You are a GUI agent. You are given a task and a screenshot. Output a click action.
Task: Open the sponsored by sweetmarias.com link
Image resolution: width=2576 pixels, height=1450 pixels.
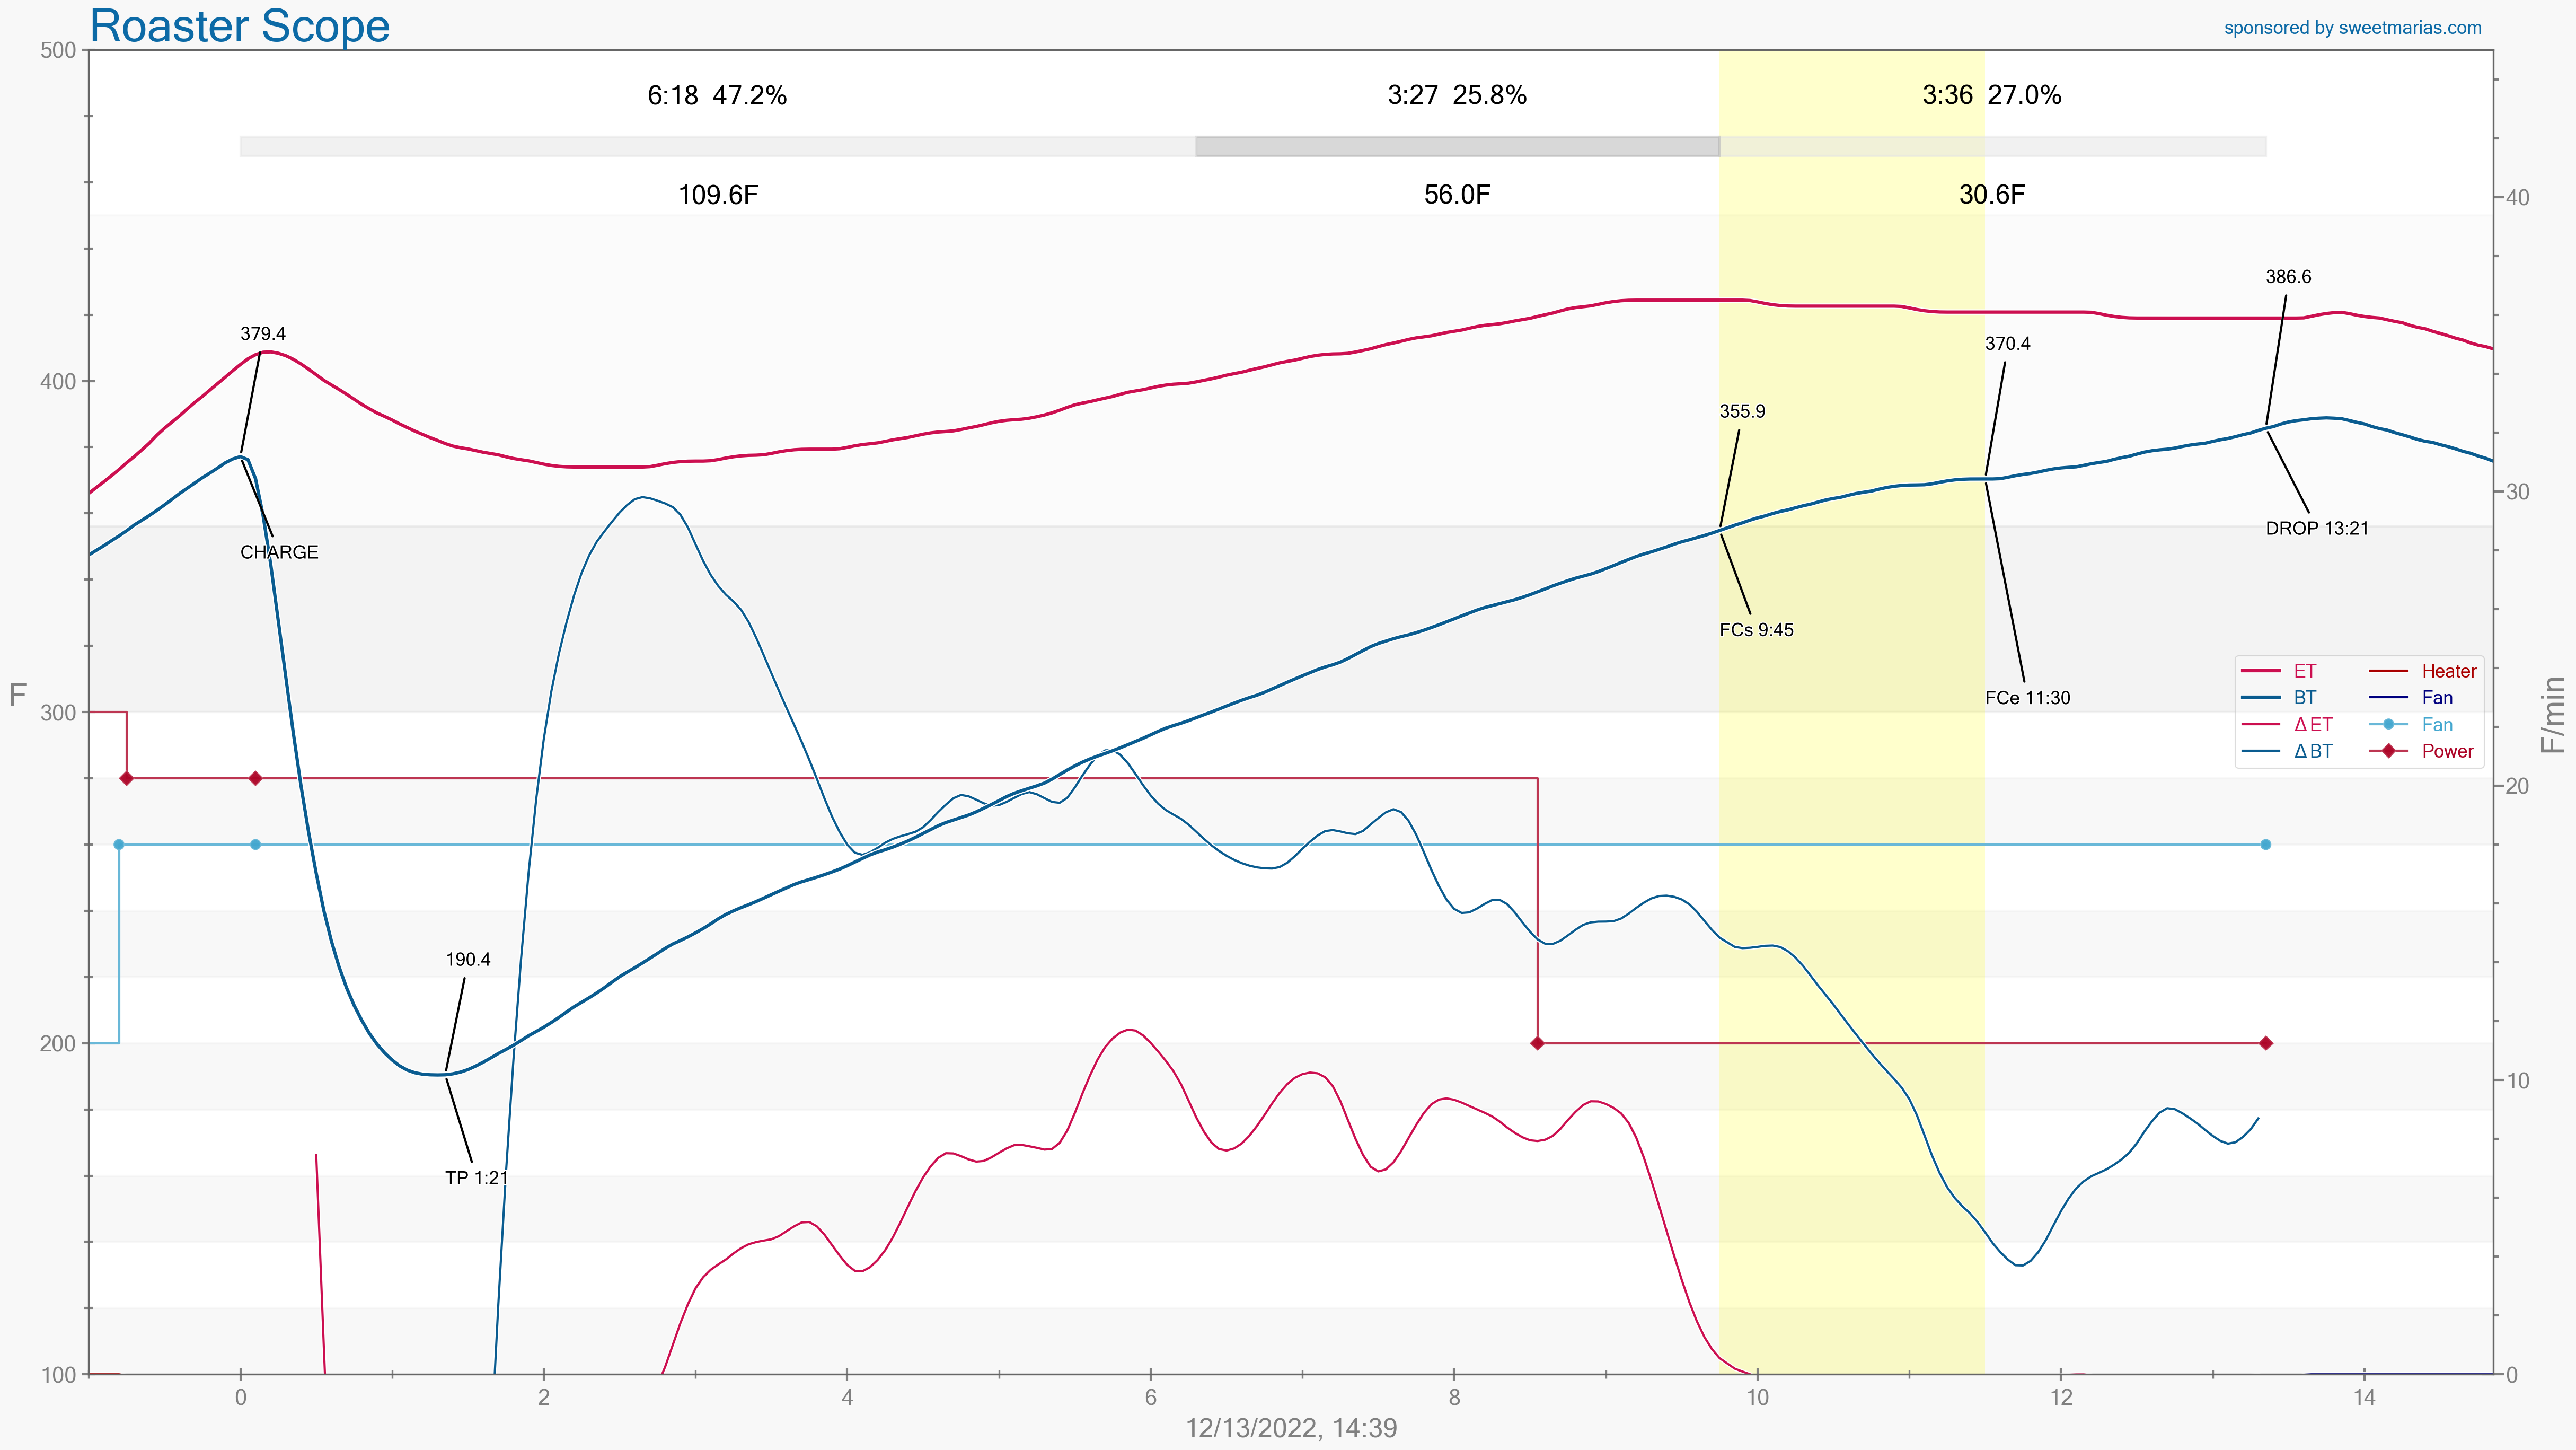[2352, 28]
